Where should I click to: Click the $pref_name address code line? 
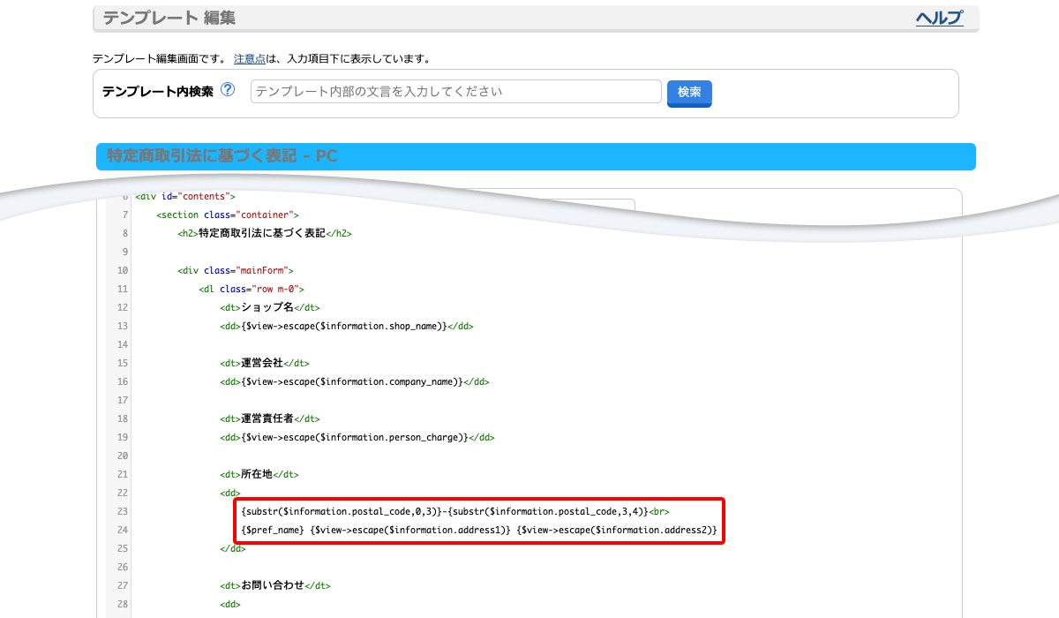coord(478,530)
